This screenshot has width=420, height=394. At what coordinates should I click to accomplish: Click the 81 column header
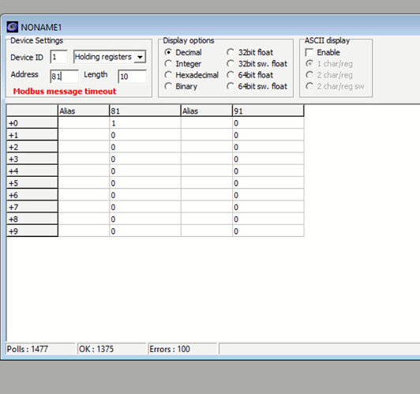(145, 111)
